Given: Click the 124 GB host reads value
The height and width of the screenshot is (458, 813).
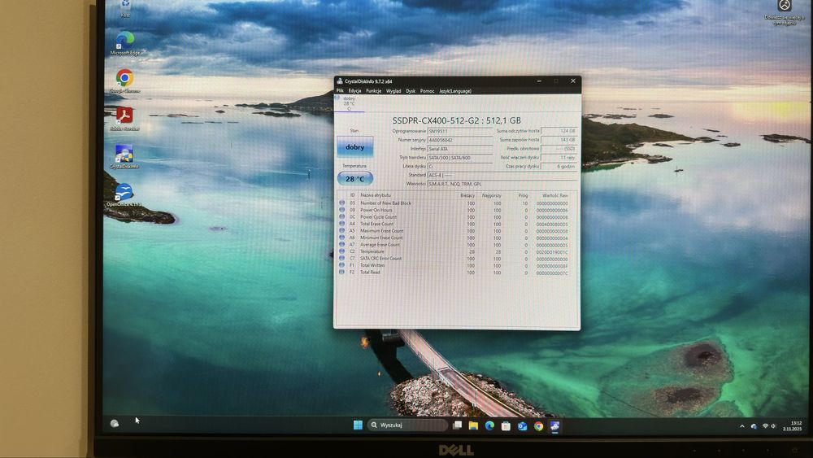Looking at the screenshot, I should tap(559, 131).
